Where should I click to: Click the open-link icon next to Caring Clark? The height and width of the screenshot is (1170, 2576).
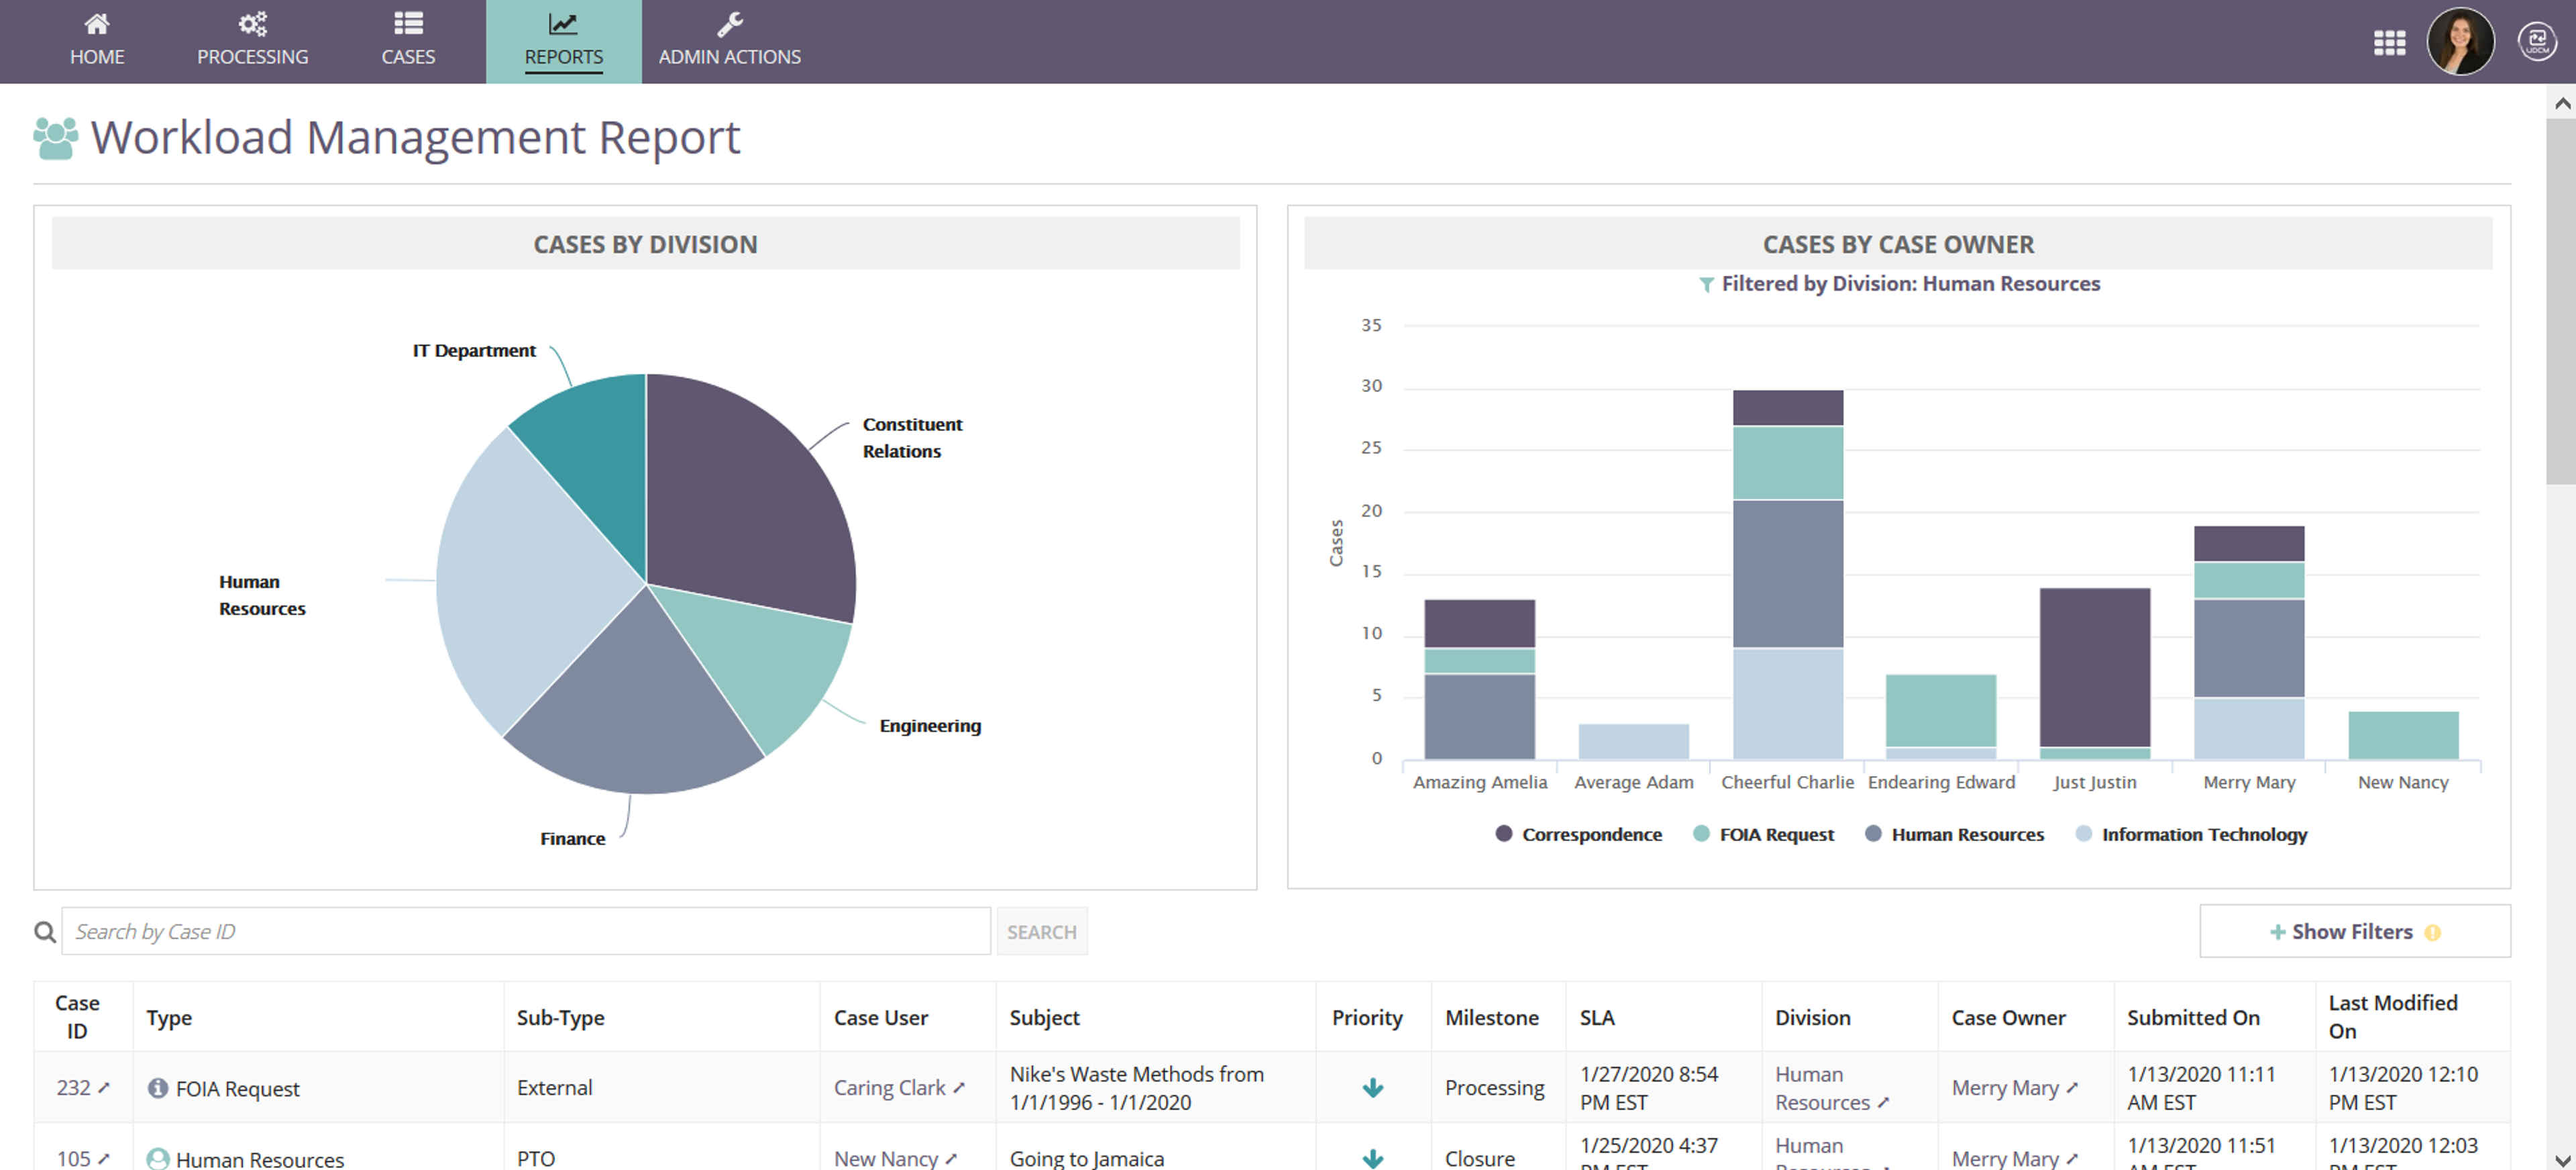point(959,1087)
